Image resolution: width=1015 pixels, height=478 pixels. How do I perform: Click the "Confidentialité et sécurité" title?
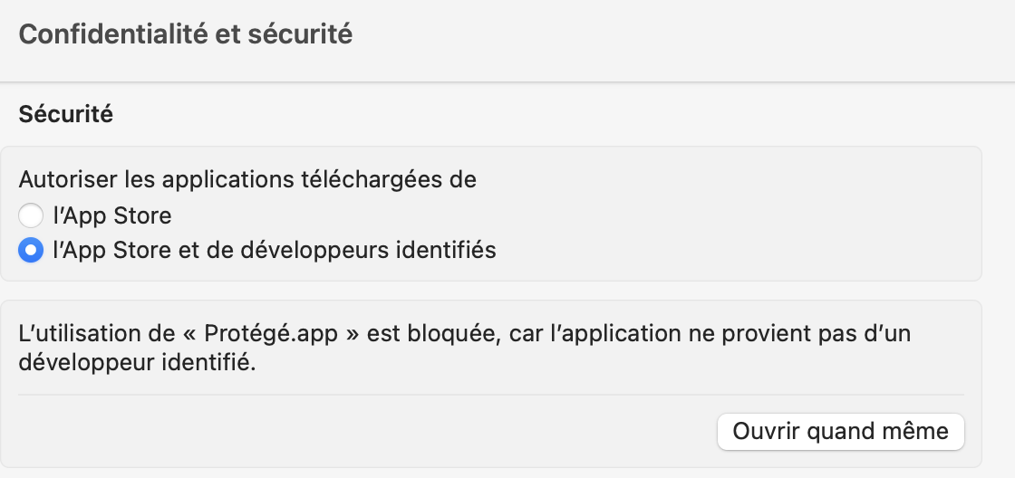pos(185,35)
